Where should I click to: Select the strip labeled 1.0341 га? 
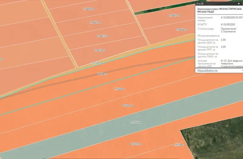97,63
